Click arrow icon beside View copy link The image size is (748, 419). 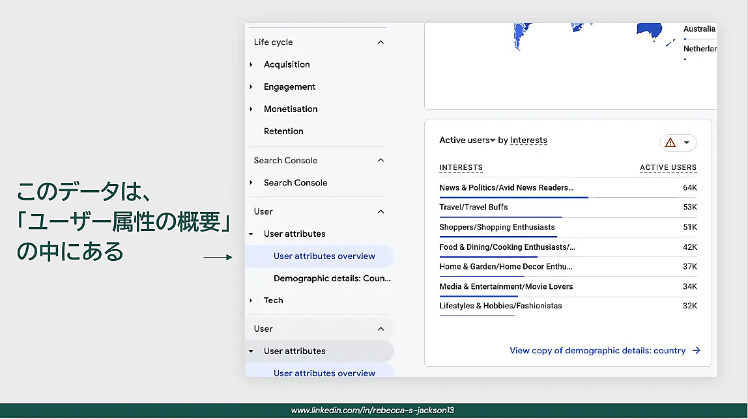click(697, 351)
